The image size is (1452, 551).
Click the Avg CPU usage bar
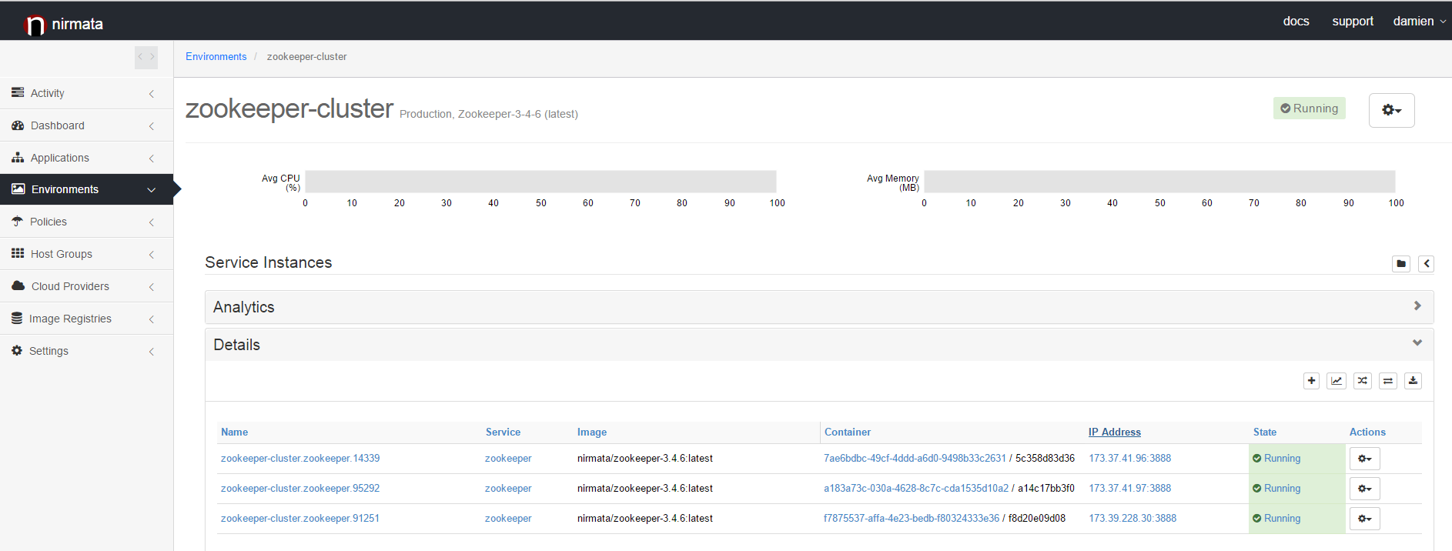[540, 182]
